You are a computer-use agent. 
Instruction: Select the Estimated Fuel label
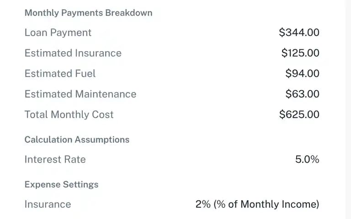coord(60,73)
